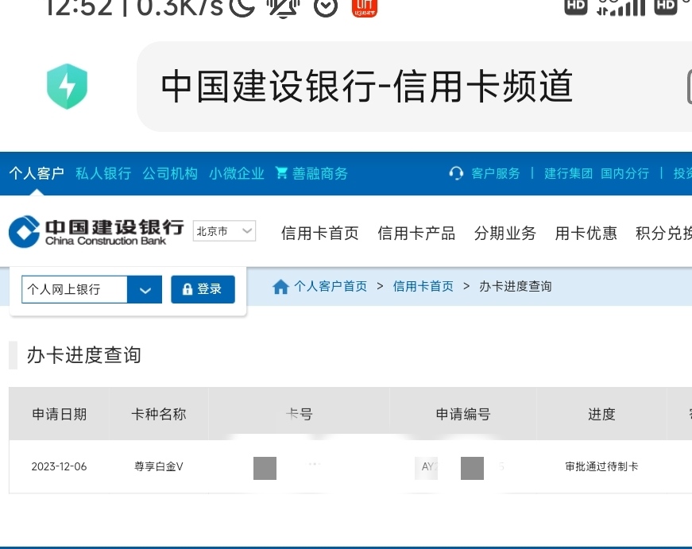Click the 卡号 column header
This screenshot has height=549, width=692.
coord(299,415)
